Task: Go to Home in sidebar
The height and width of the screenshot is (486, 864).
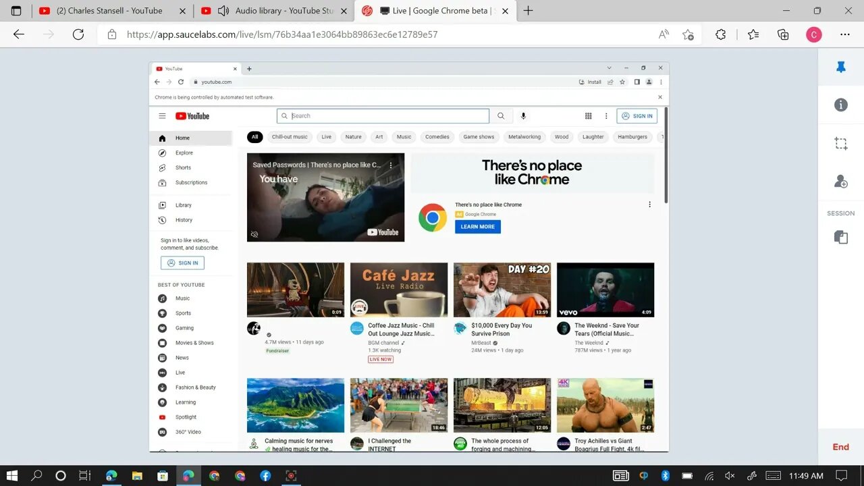Action: (x=192, y=138)
